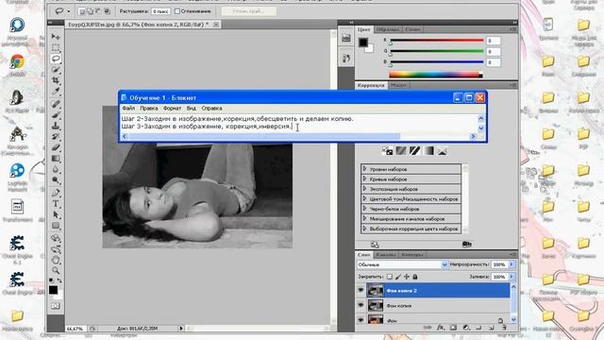Image resolution: width=604 pixels, height=340 pixels.
Task: Add a layer mask with mask icon
Action: point(453,328)
